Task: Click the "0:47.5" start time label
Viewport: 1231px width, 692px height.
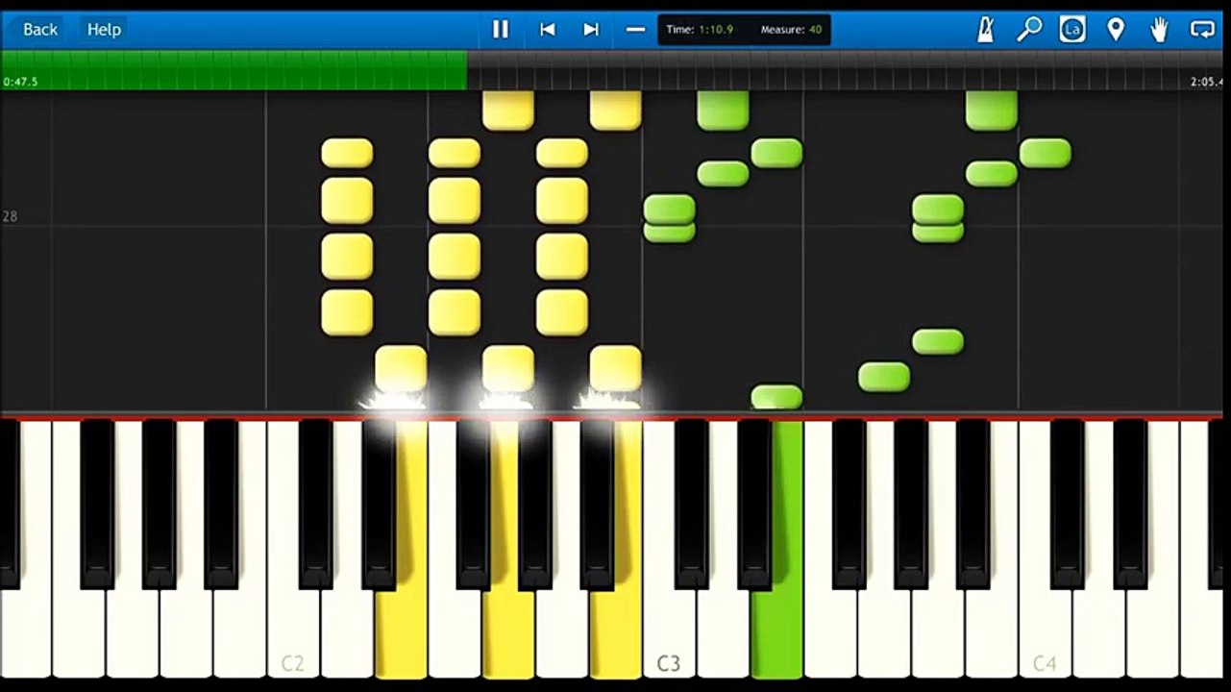Action: pos(20,82)
